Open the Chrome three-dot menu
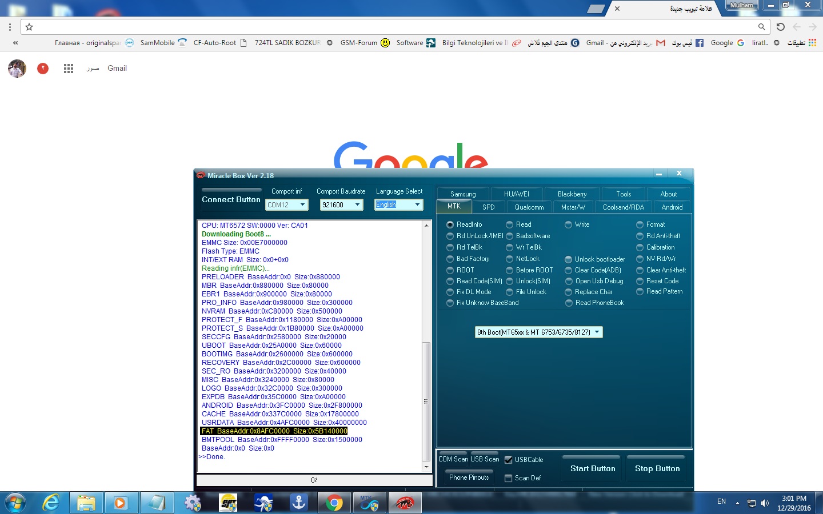The width and height of the screenshot is (823, 514). (x=10, y=27)
